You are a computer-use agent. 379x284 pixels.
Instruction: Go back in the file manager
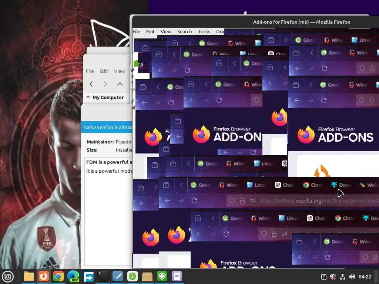[91, 84]
